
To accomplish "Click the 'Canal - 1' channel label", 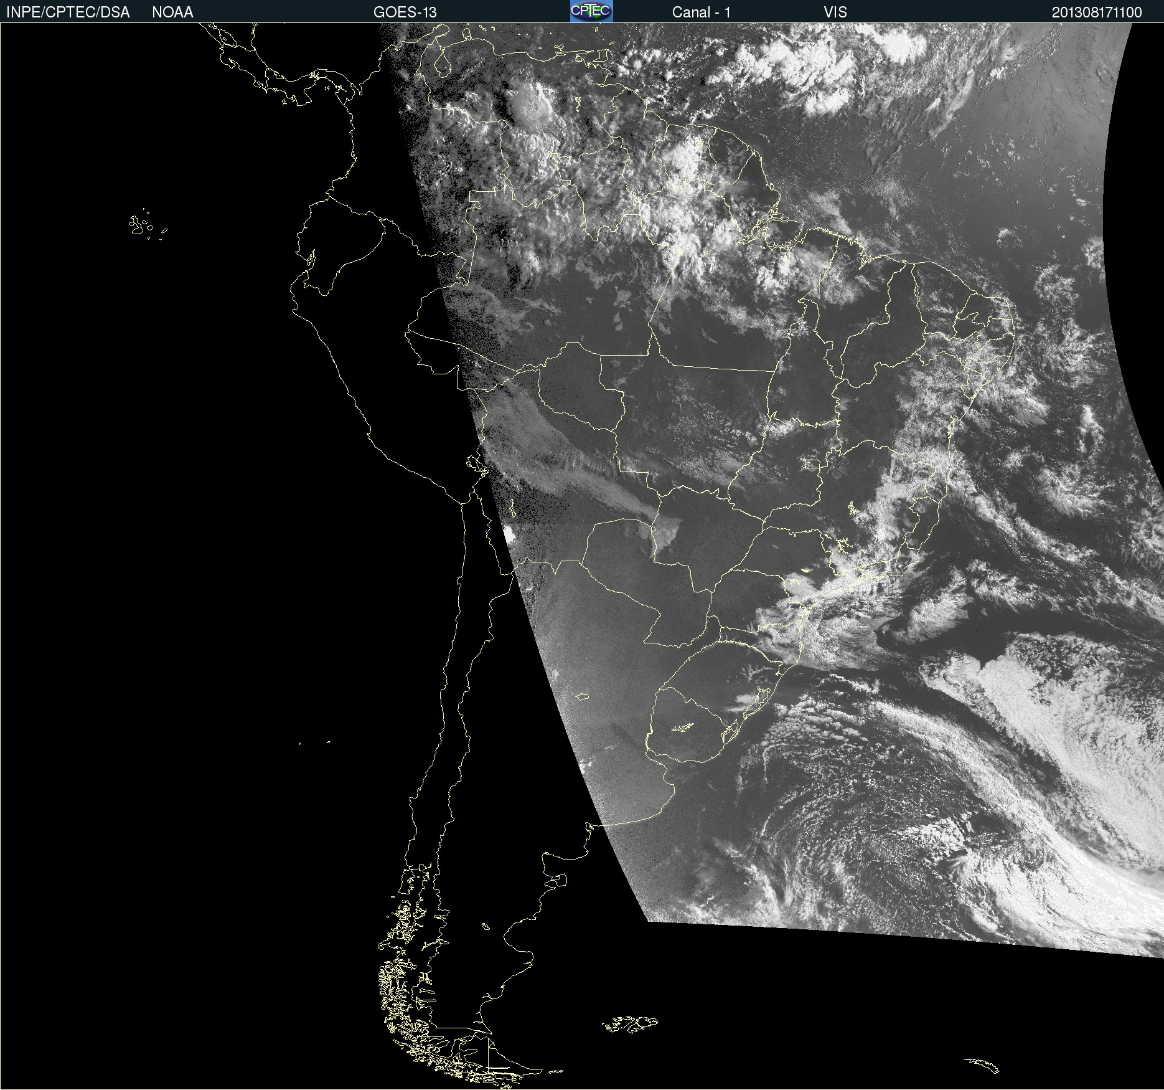I will click(702, 12).
